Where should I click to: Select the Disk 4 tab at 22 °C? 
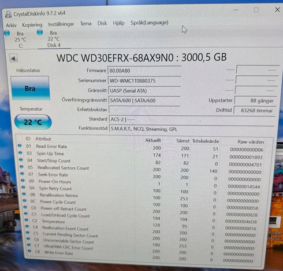[54, 39]
